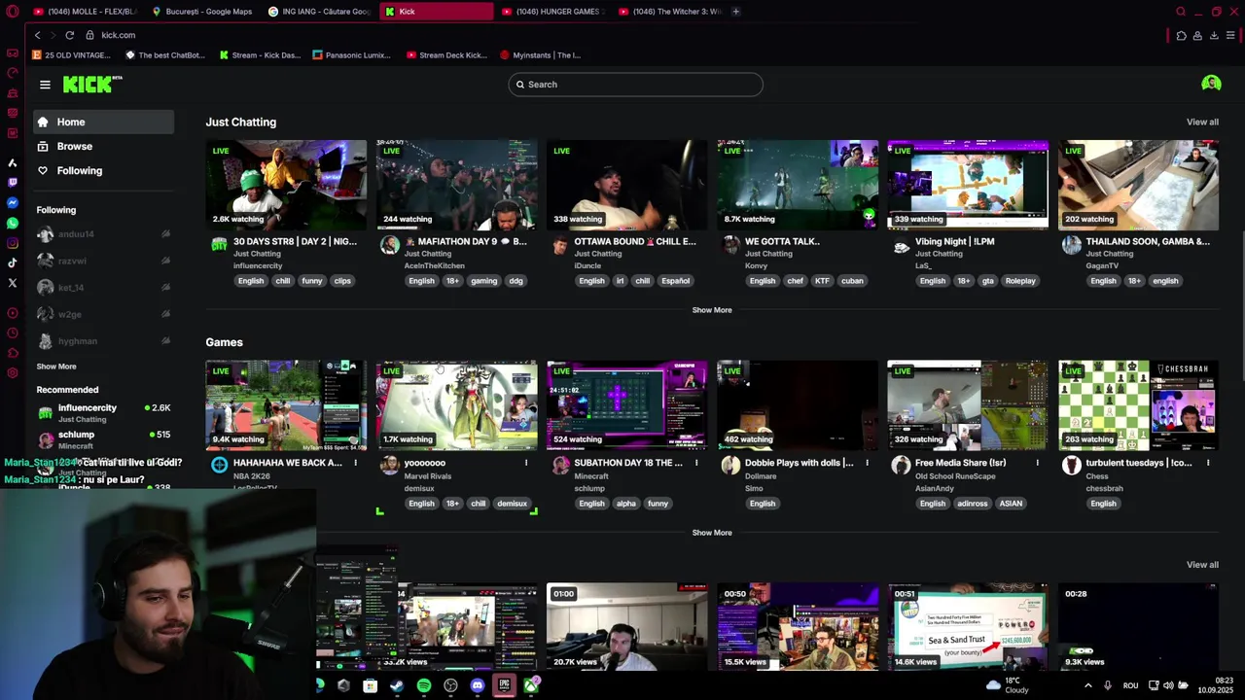Viewport: 1245px width, 700px height.
Task: Open Spotify from the taskbar
Action: (424, 686)
